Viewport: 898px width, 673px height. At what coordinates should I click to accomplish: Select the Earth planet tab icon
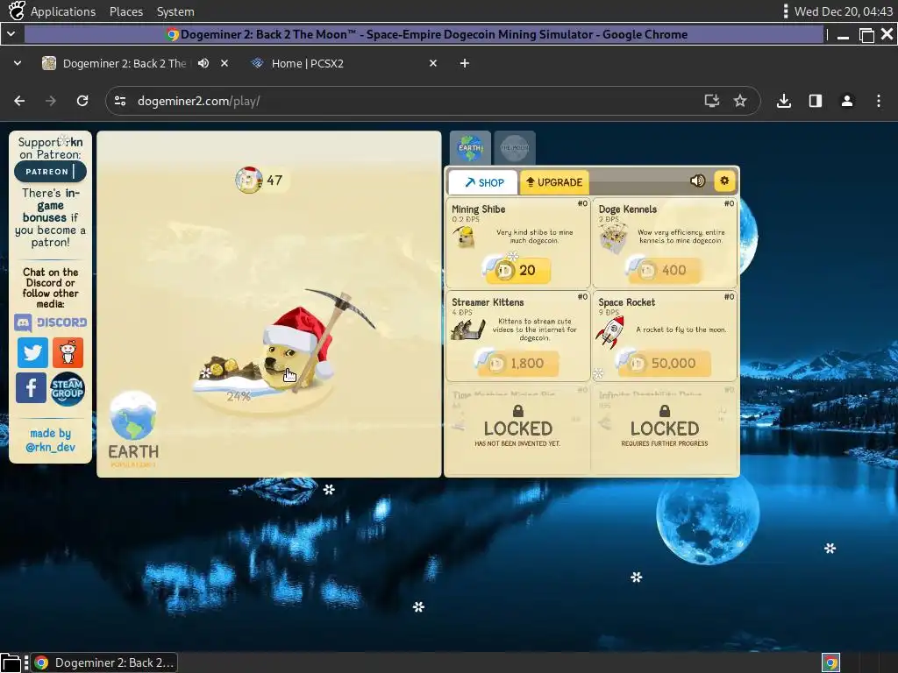pos(470,147)
